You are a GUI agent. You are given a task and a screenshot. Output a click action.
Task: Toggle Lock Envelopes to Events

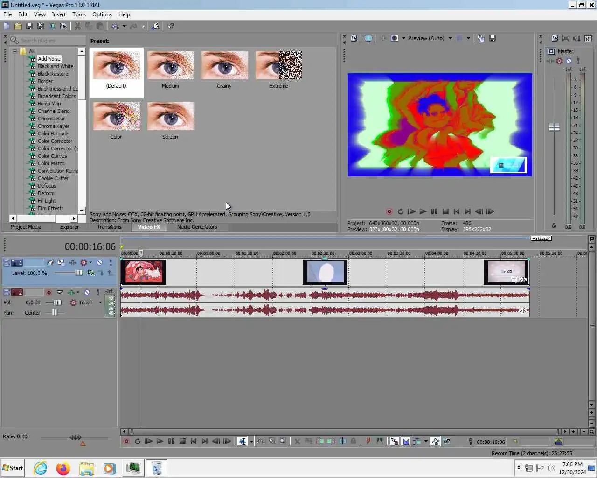tap(436, 441)
